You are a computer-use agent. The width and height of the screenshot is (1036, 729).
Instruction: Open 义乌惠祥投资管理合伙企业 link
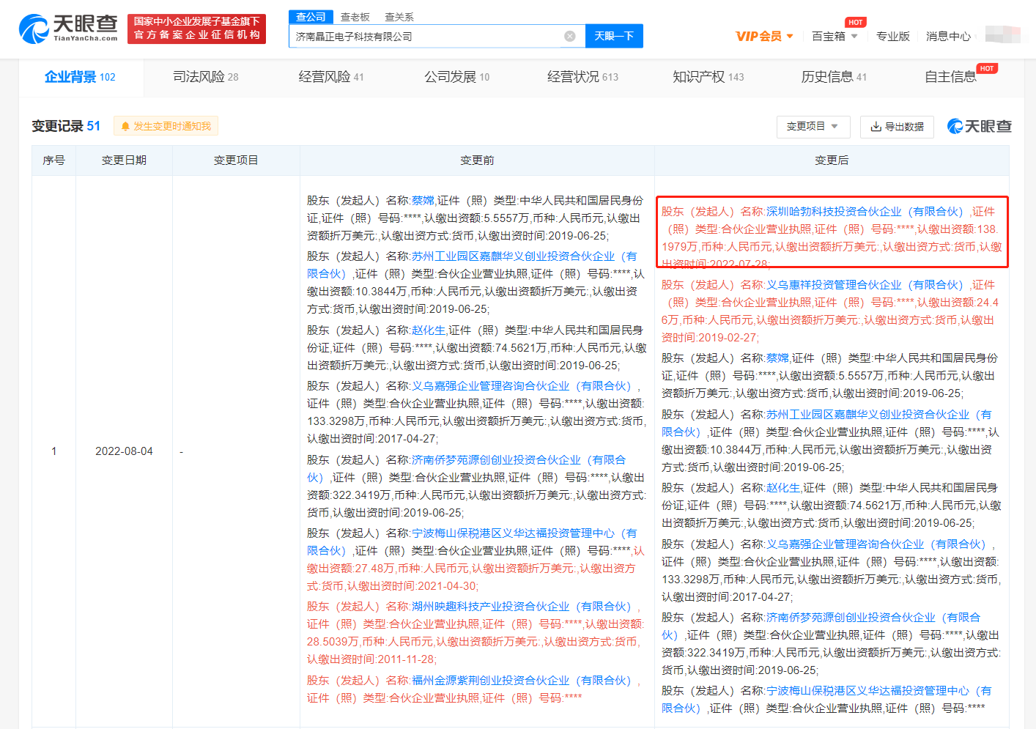tap(865, 284)
